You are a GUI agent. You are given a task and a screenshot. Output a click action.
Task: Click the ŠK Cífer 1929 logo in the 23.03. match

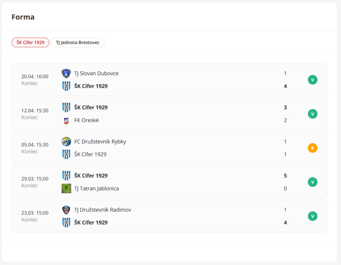pos(66,222)
